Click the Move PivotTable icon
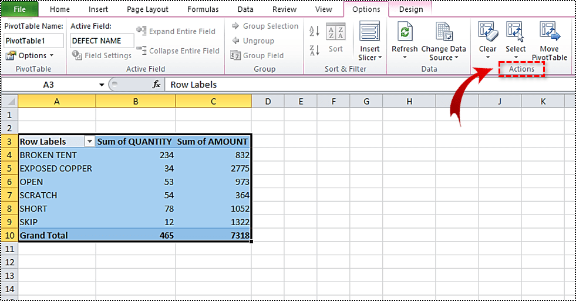Viewport: 576px width, 301px height. pyautogui.click(x=550, y=33)
